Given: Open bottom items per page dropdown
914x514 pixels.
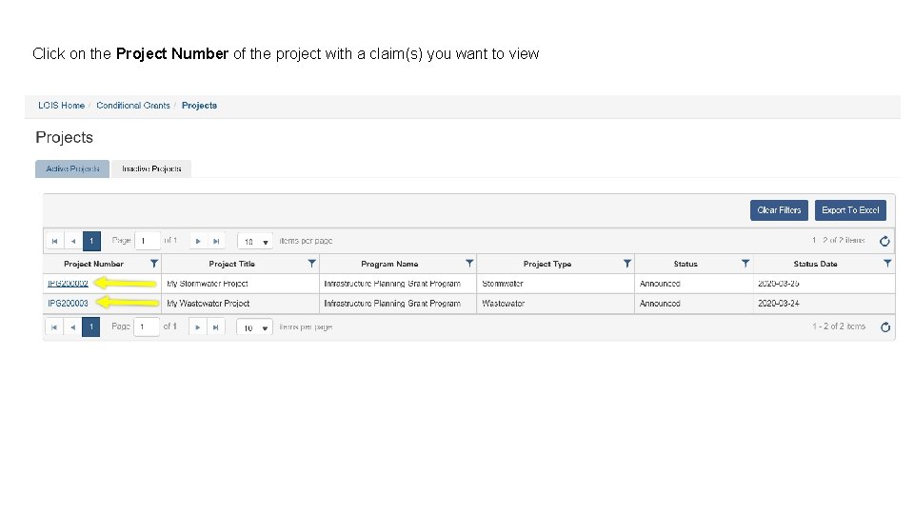Looking at the screenshot, I should click(254, 327).
